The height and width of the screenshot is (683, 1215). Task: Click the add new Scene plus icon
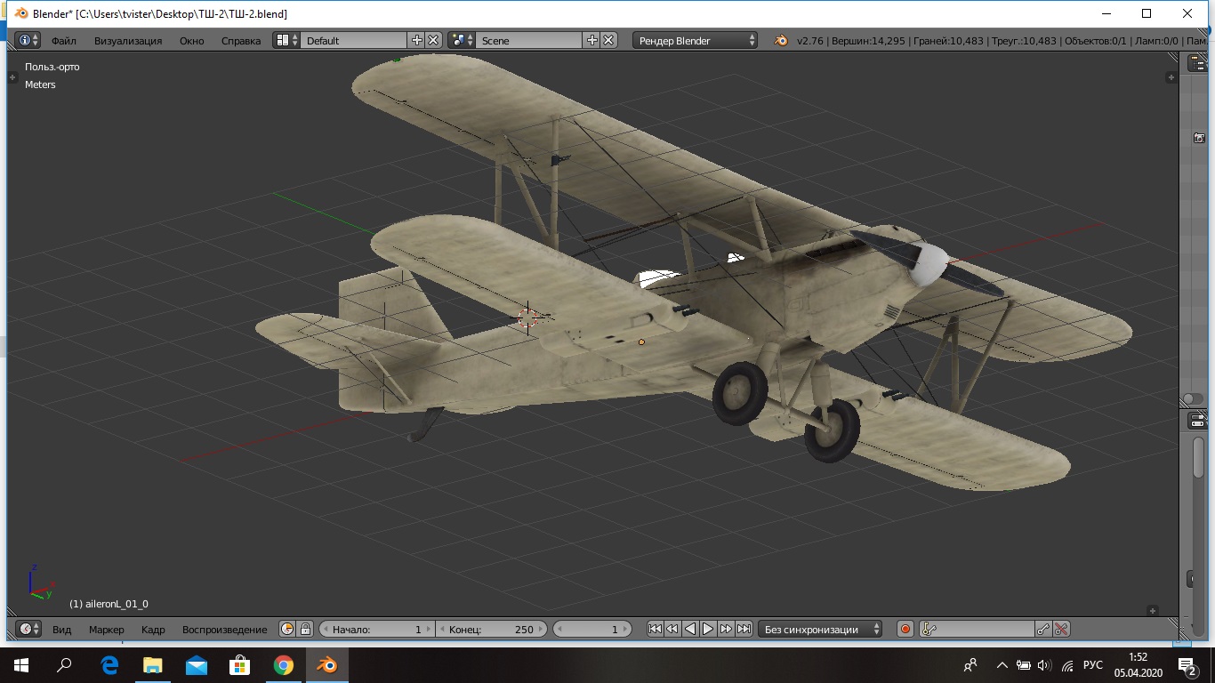coord(592,40)
